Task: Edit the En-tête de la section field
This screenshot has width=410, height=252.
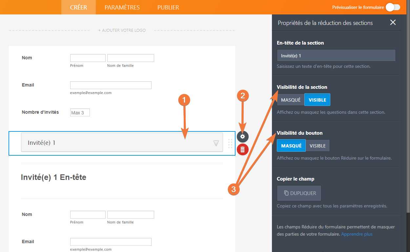Action: 336,55
